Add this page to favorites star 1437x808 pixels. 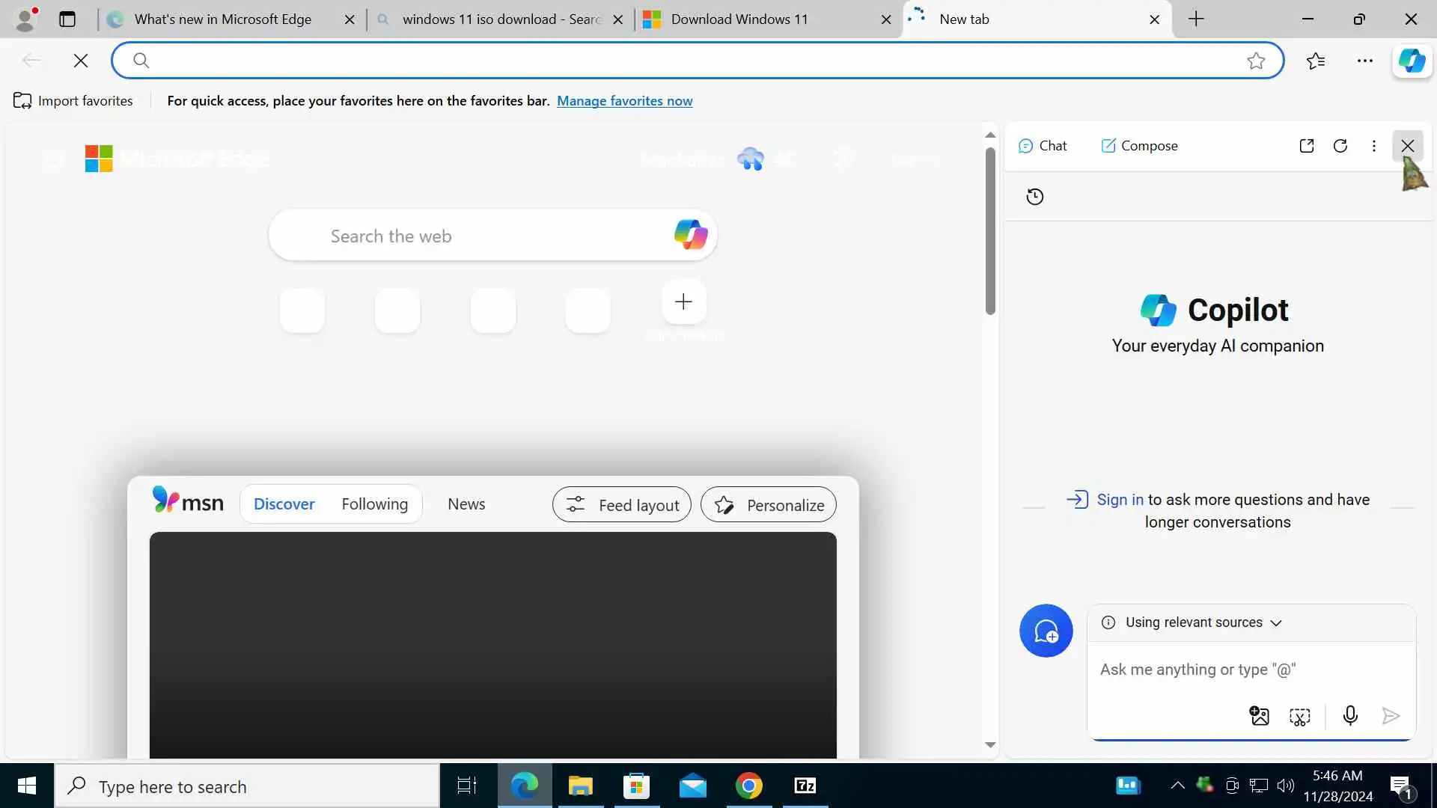1256,61
